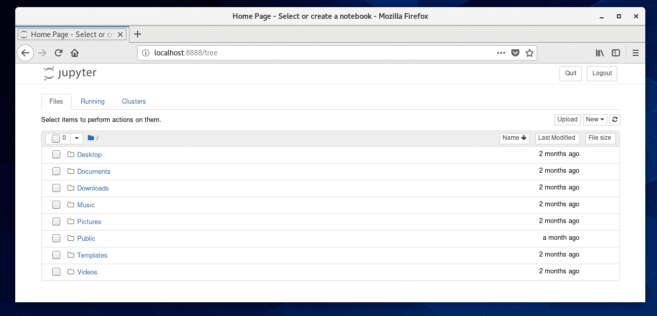This screenshot has width=657, height=316.
Task: Open the item selection filter dropdown
Action: [x=76, y=138]
